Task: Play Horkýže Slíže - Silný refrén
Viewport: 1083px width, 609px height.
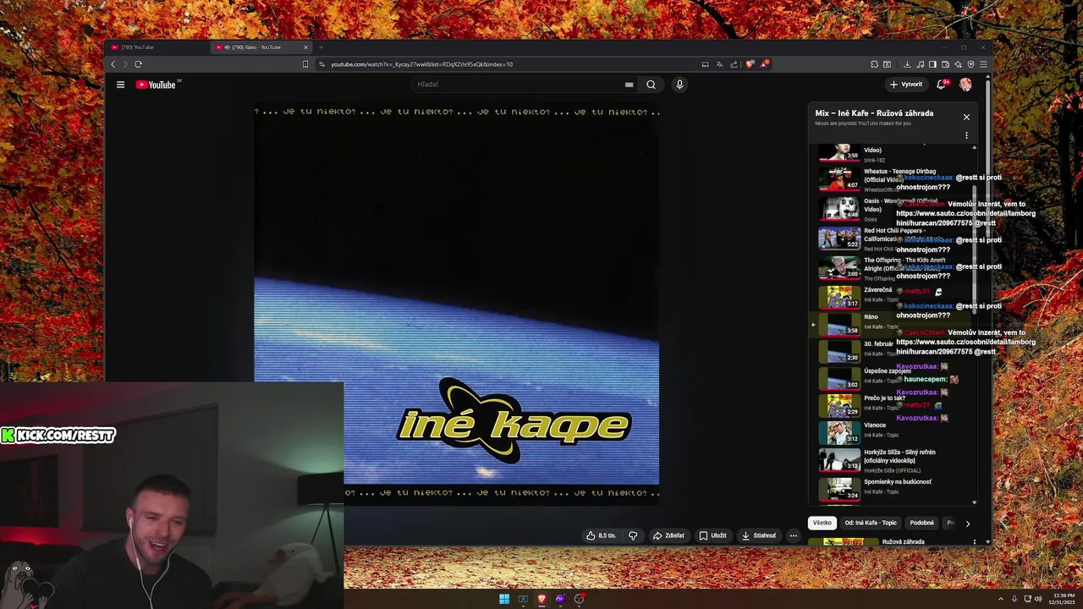Action: click(893, 459)
